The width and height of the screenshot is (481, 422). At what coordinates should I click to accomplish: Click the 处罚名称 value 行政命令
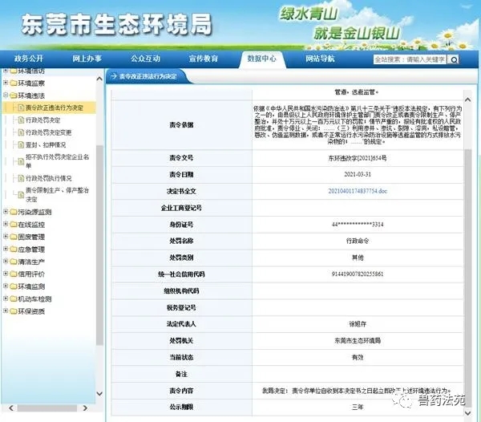(x=358, y=241)
